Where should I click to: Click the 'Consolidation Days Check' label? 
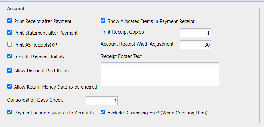pyautogui.click(x=35, y=100)
